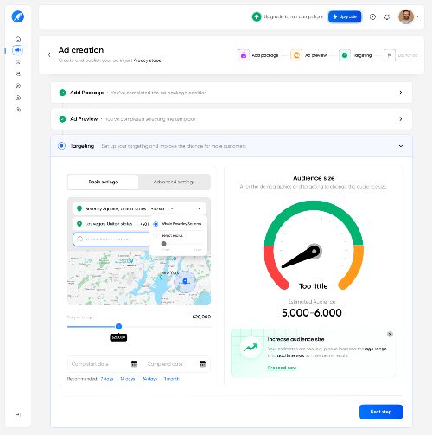Click the green Targeting step icon
Screen dimensions: 432x435
tap(345, 55)
